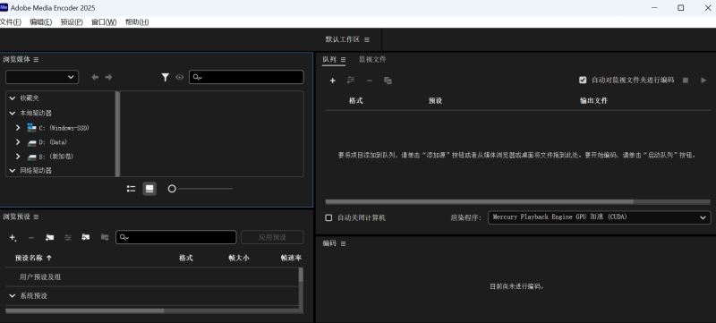This screenshot has height=323, width=716.
Task: Open 队列 panel menu icon
Action: coord(343,59)
